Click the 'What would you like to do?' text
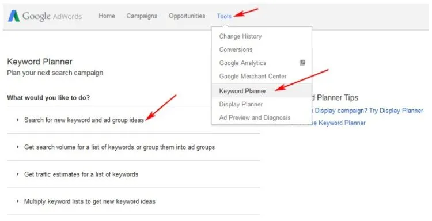The image size is (432, 221). [48, 98]
